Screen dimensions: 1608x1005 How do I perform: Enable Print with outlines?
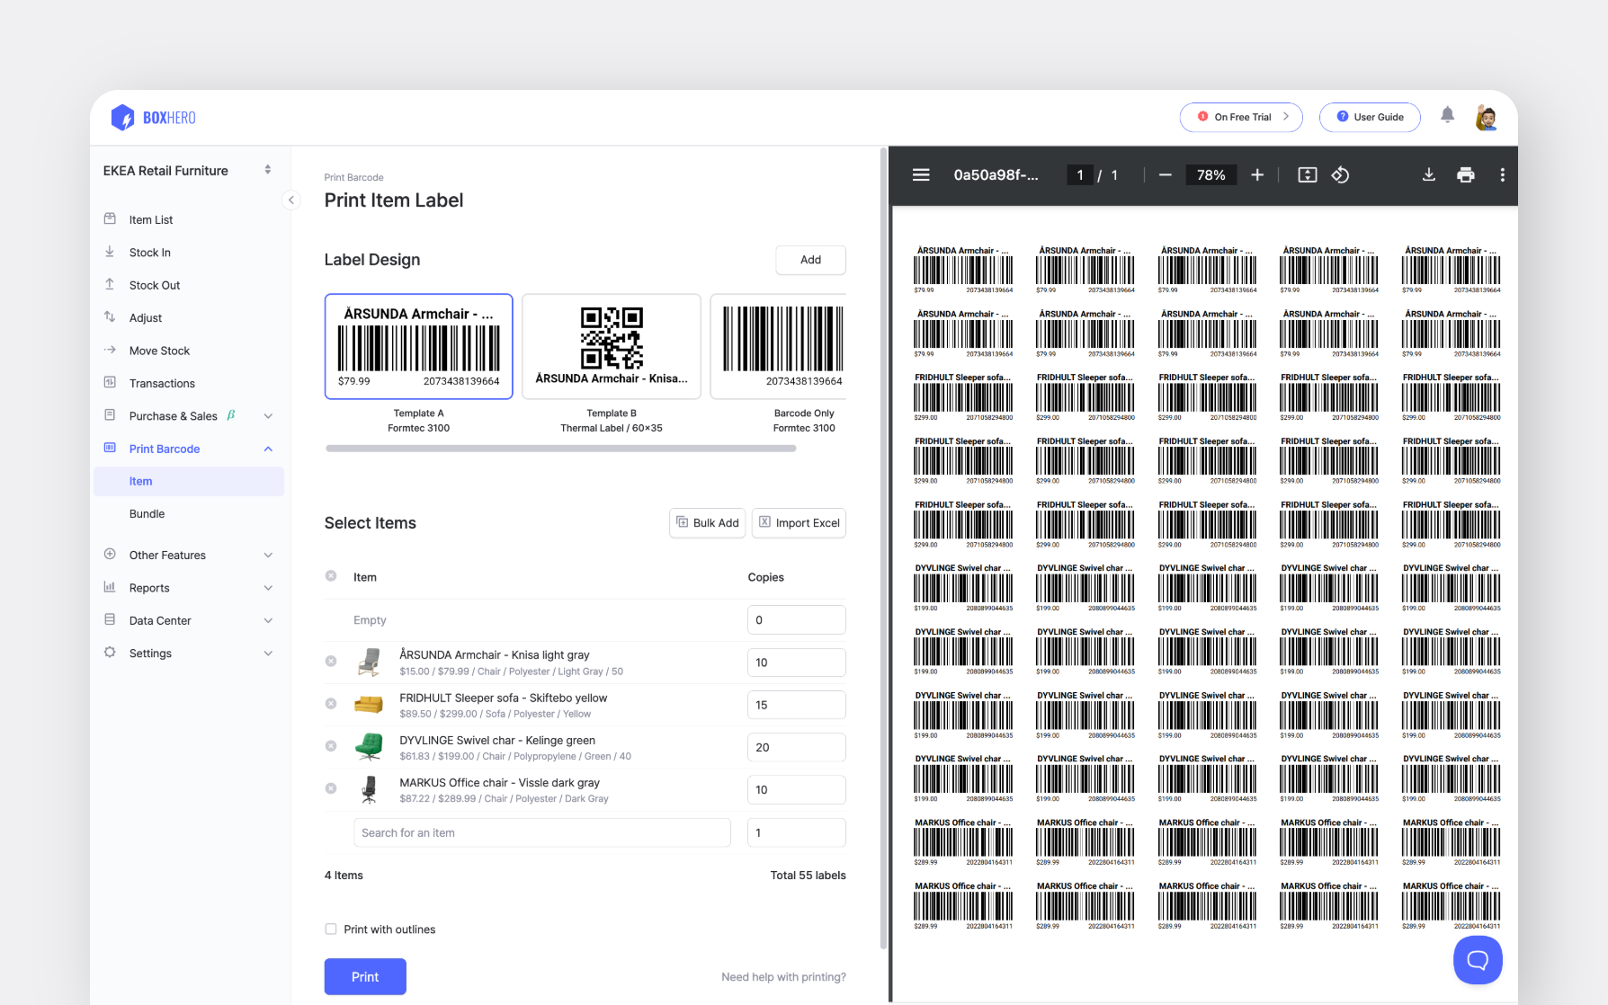pyautogui.click(x=331, y=929)
